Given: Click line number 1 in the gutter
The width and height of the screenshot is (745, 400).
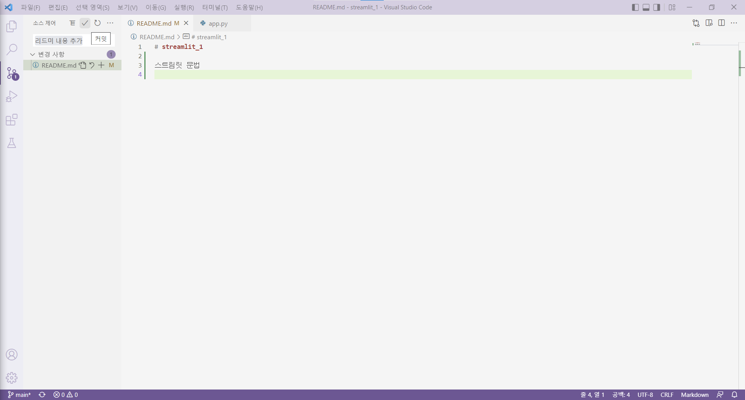Looking at the screenshot, I should pos(140,47).
